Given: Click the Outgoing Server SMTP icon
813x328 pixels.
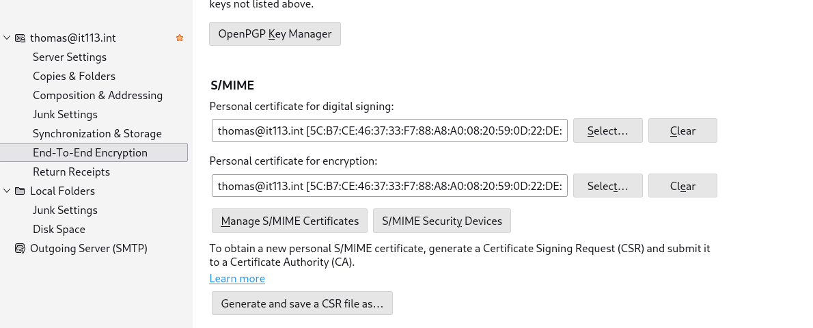Looking at the screenshot, I should click(x=20, y=249).
